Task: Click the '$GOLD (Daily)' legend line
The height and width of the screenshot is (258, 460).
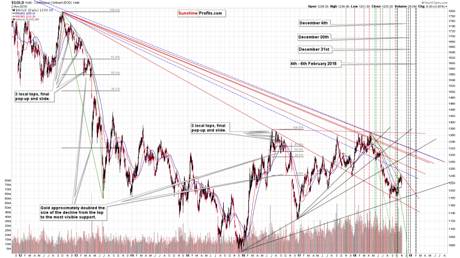Action: (32, 10)
